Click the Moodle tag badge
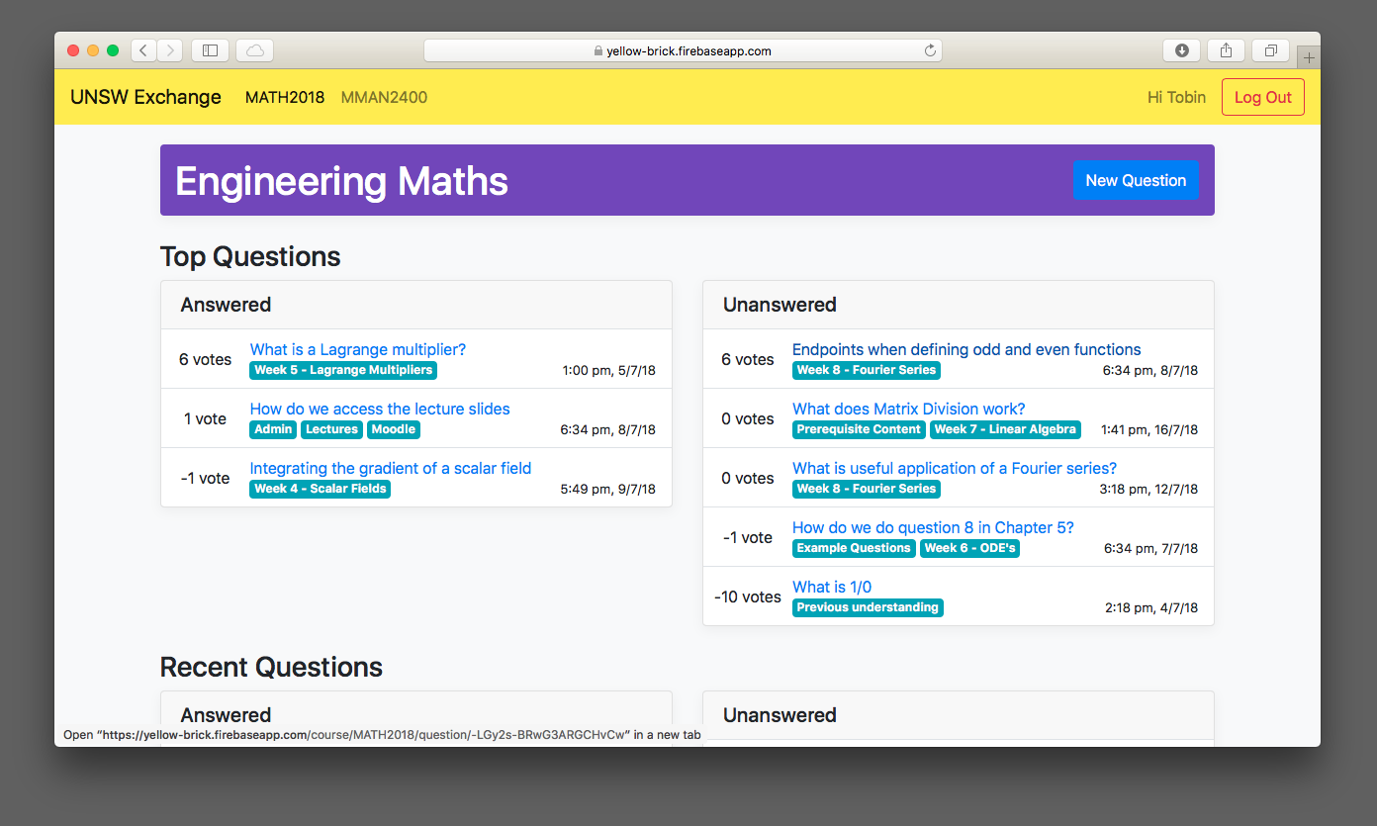 click(x=394, y=429)
